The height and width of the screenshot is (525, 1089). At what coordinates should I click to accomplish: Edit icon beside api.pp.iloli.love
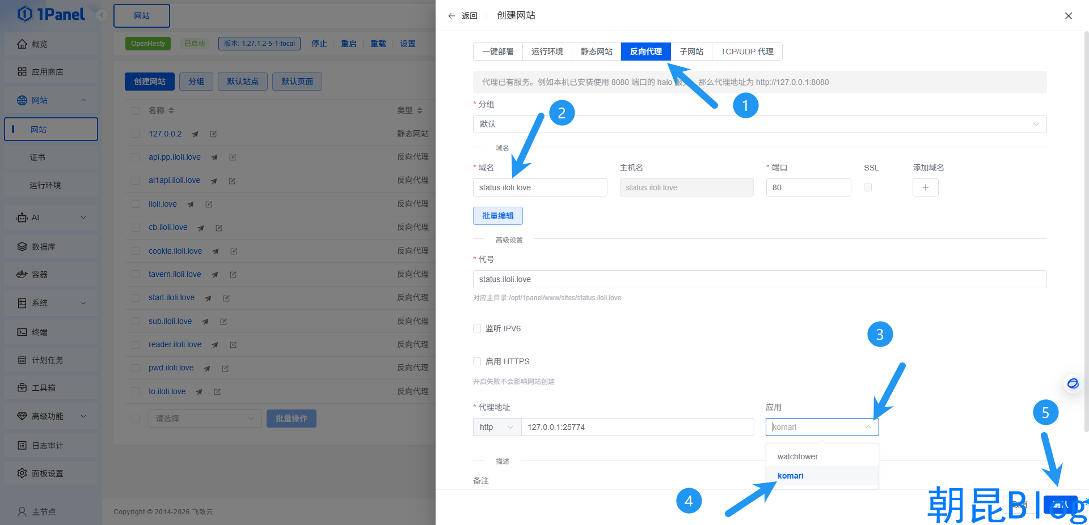[233, 157]
